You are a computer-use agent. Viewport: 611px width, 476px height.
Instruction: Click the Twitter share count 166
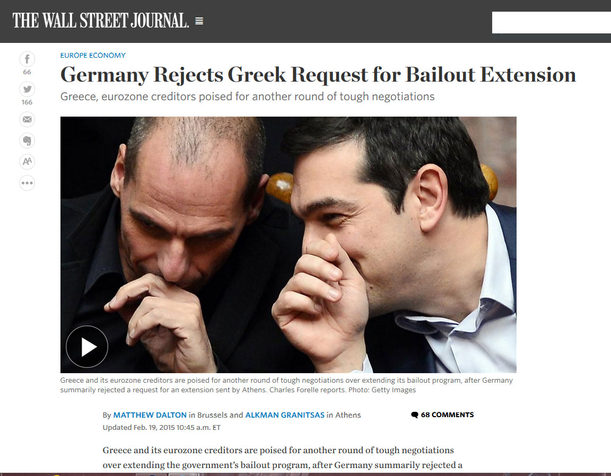[27, 102]
